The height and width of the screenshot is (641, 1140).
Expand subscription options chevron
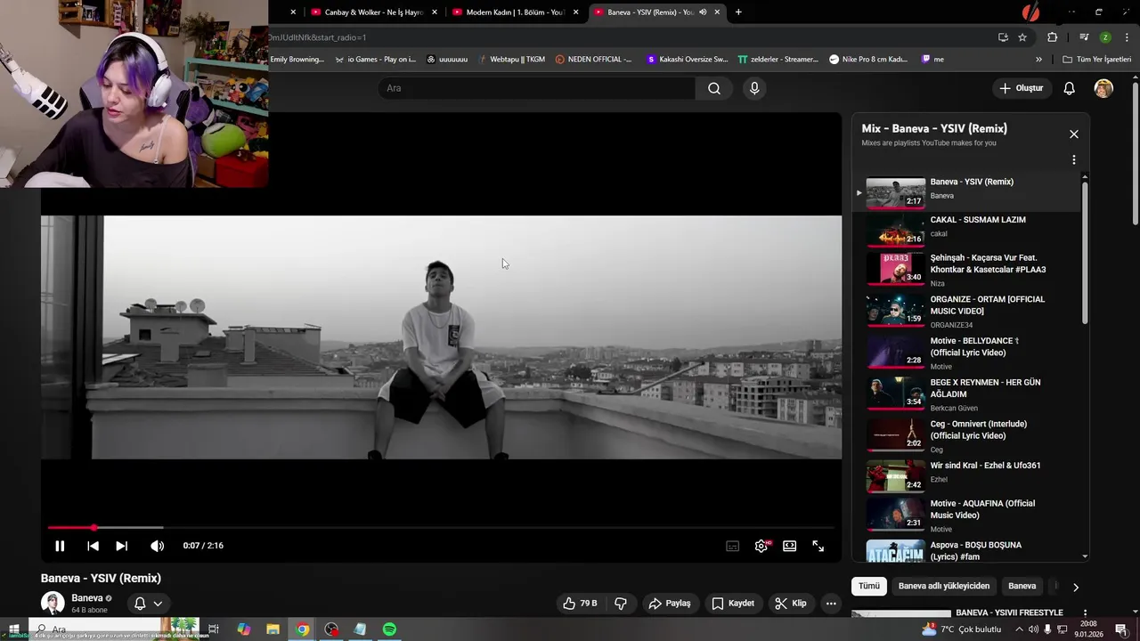tap(158, 604)
